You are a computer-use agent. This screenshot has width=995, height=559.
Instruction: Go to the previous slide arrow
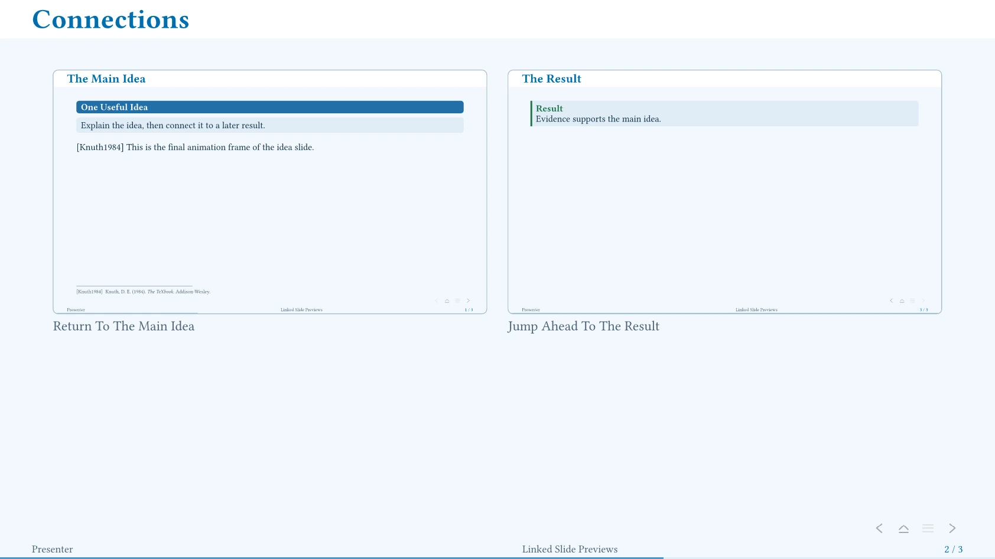click(x=879, y=528)
